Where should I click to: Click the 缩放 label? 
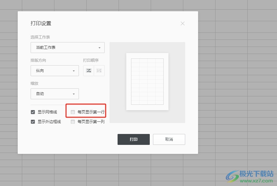[34, 83]
